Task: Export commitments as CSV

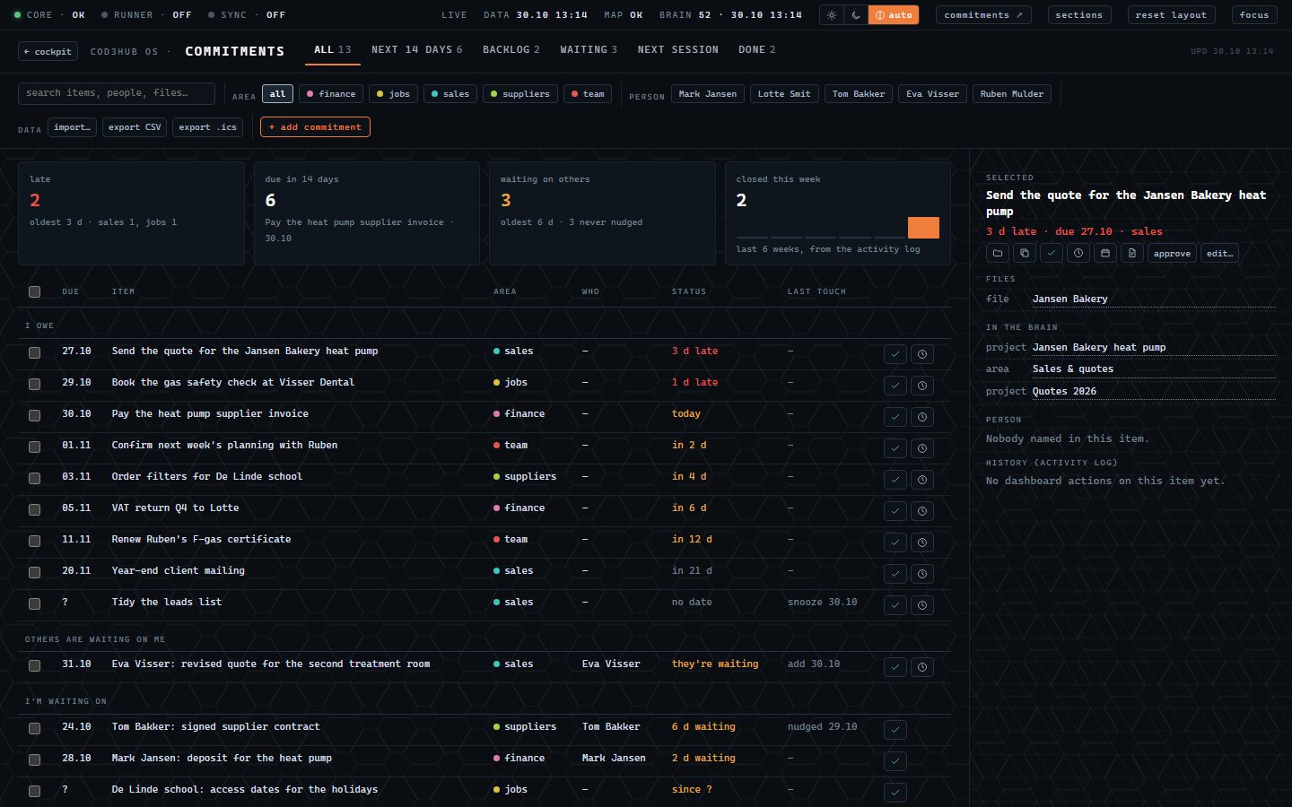Action: coord(135,127)
